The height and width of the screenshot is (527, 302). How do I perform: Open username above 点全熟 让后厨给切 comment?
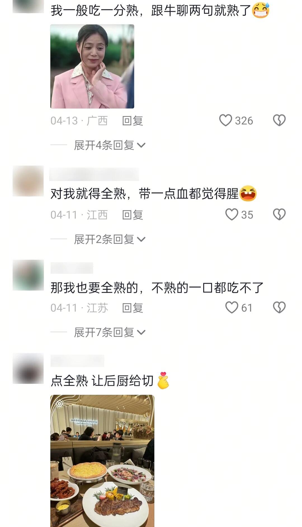tap(77, 361)
